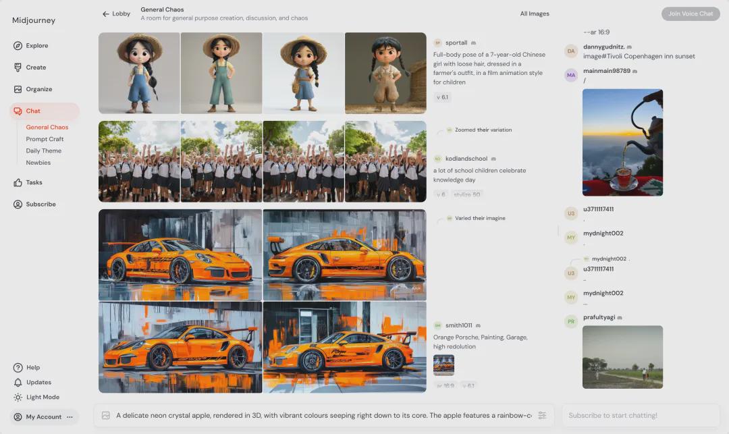This screenshot has height=434, width=729.
Task: Click the Join Voice Chat button
Action: tap(691, 13)
